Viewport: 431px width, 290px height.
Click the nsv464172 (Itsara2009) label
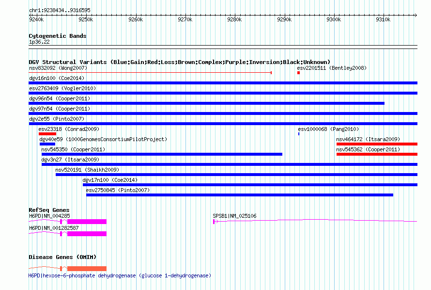pyautogui.click(x=368, y=139)
